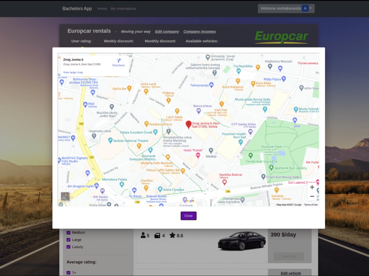Click the person seats icon showing 5

143,235
